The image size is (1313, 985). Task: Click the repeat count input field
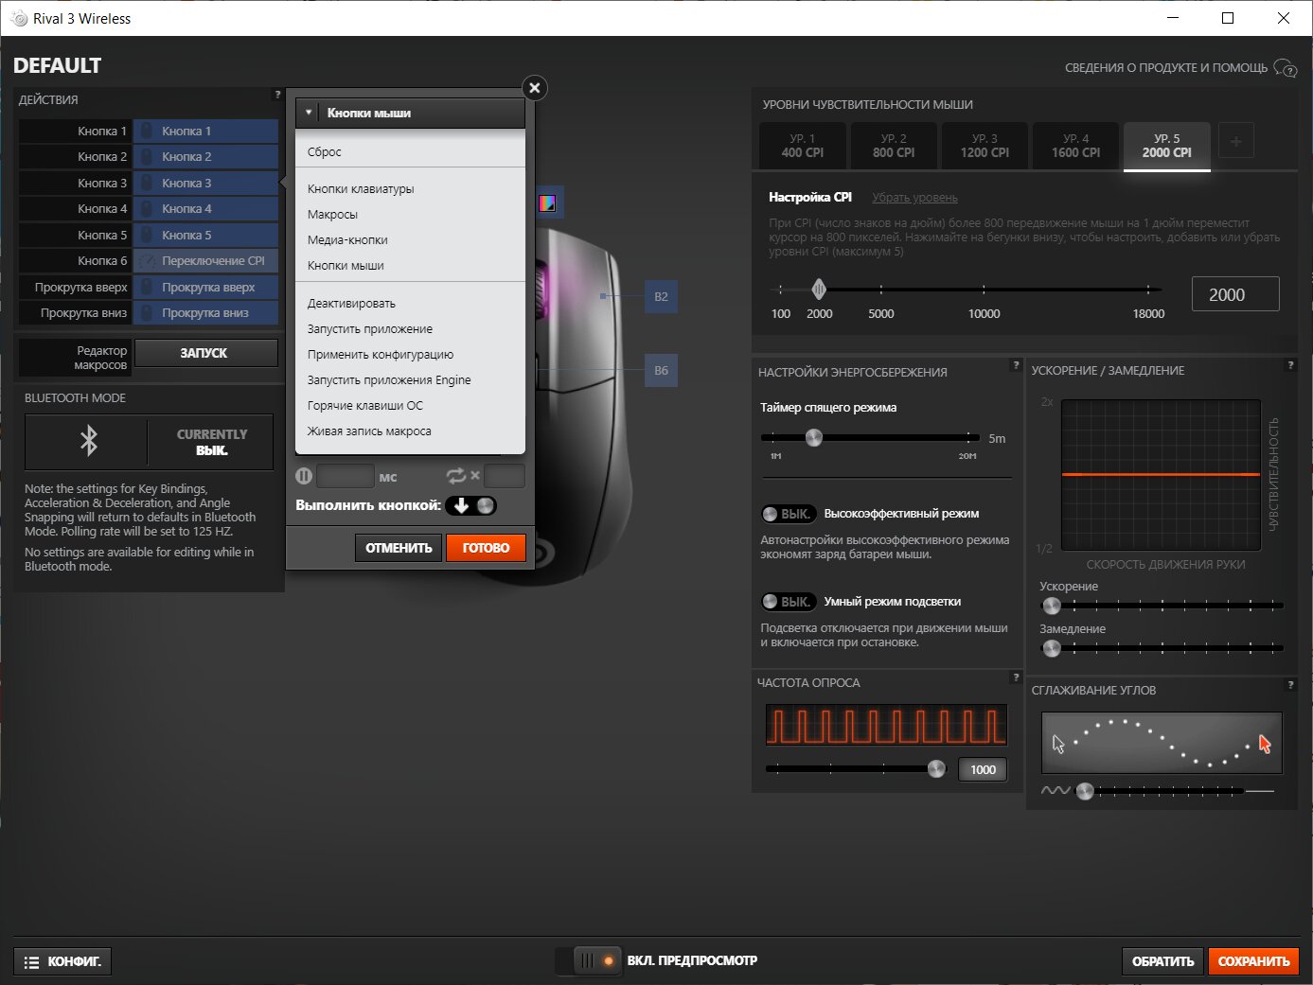504,476
